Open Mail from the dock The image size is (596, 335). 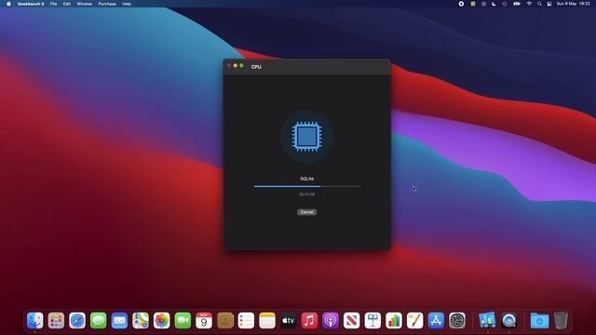click(x=119, y=320)
